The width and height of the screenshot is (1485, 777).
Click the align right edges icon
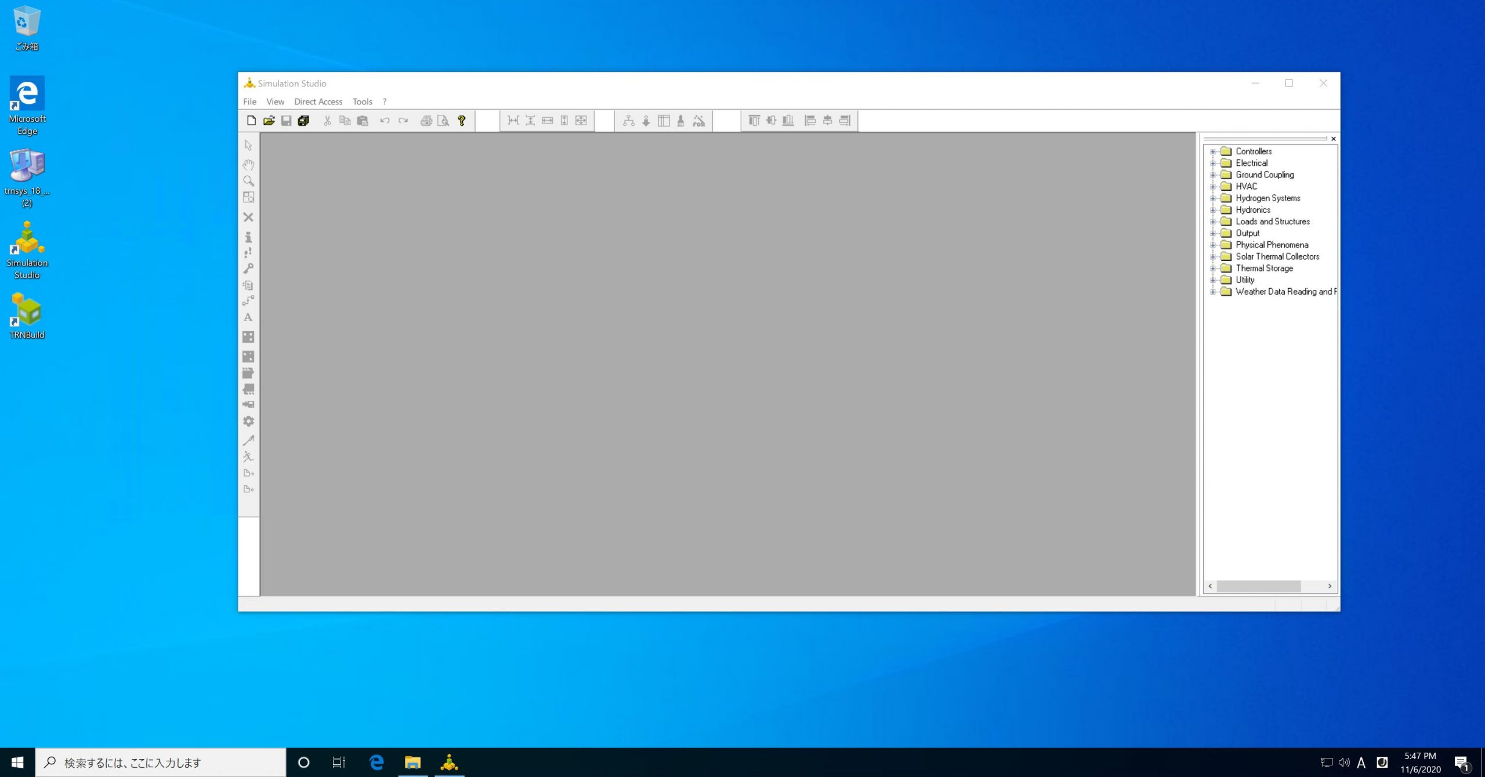point(845,121)
